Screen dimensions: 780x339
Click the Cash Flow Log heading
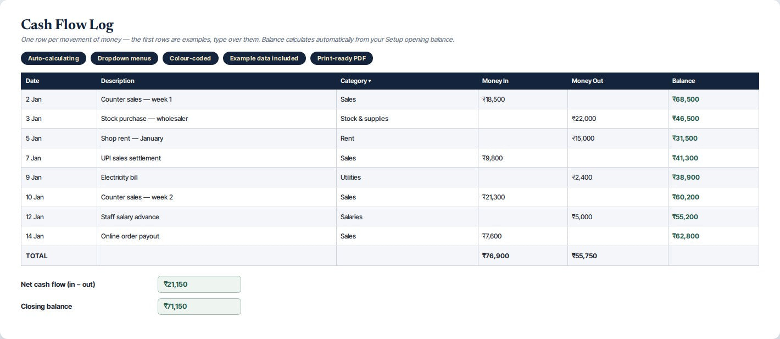(x=67, y=25)
